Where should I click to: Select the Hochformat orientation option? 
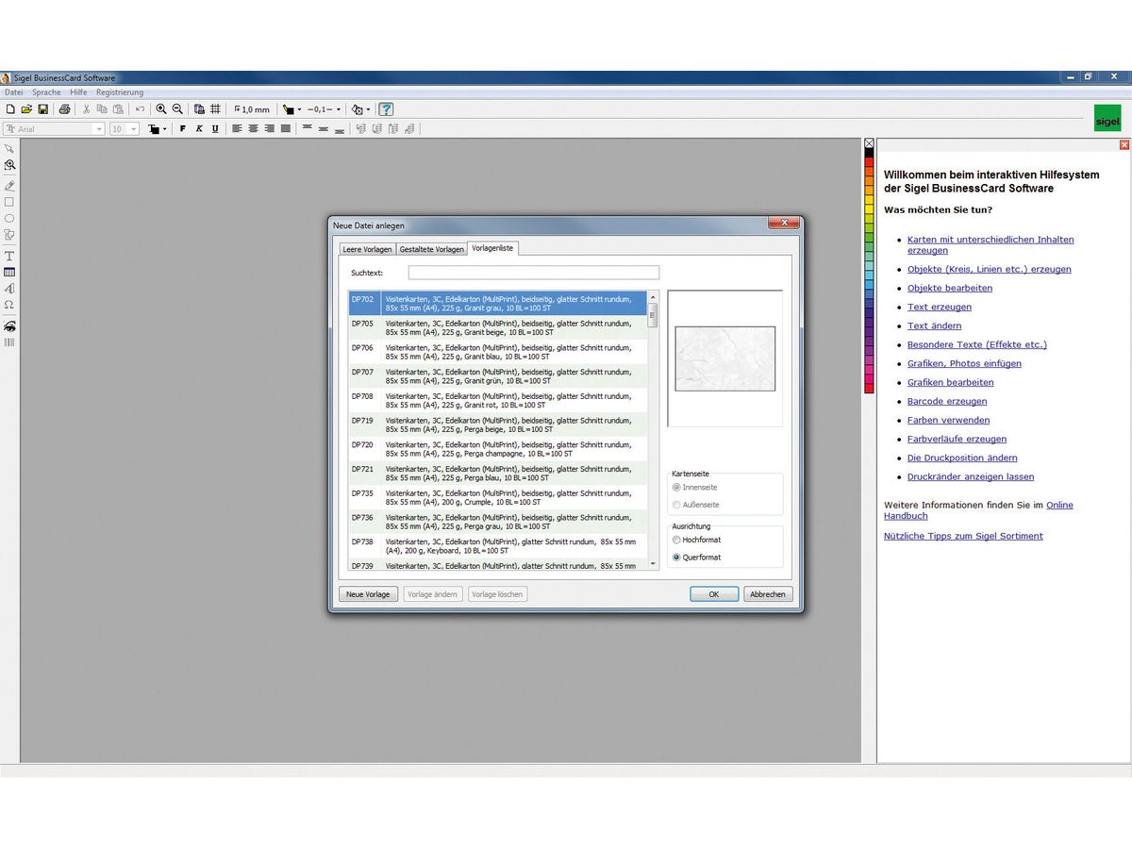coord(676,540)
